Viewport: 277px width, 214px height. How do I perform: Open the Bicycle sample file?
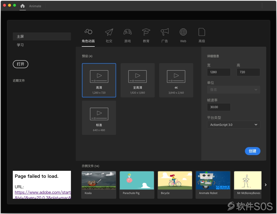point(175,185)
